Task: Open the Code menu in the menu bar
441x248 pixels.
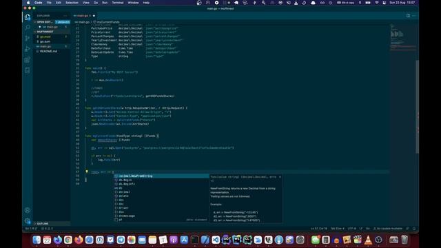Action: coord(39,3)
